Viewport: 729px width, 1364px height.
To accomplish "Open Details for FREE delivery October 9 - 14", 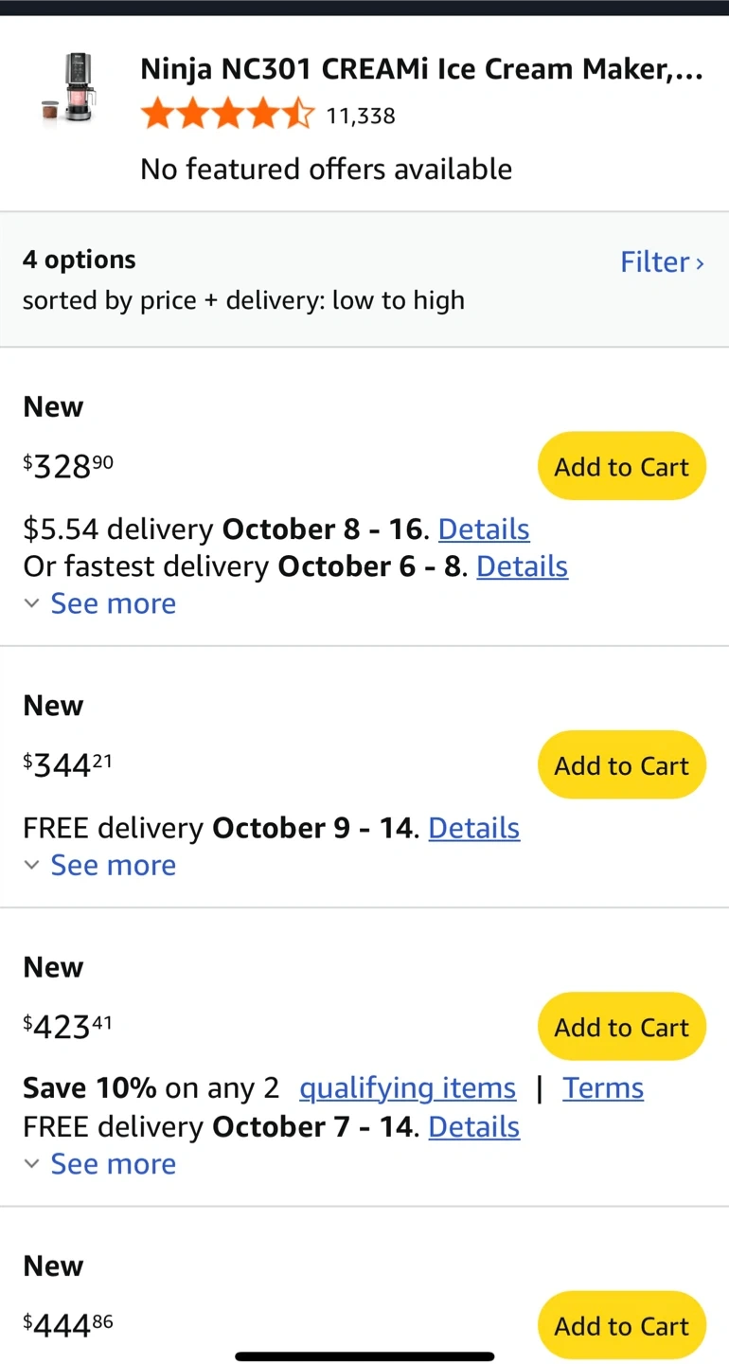I will [x=473, y=828].
